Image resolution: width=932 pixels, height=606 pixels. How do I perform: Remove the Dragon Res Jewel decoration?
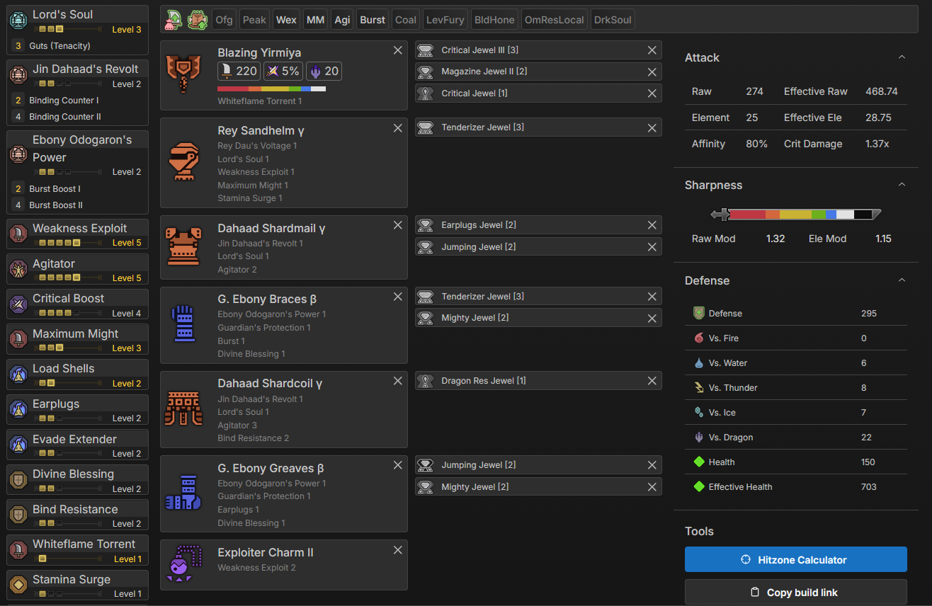tap(652, 381)
